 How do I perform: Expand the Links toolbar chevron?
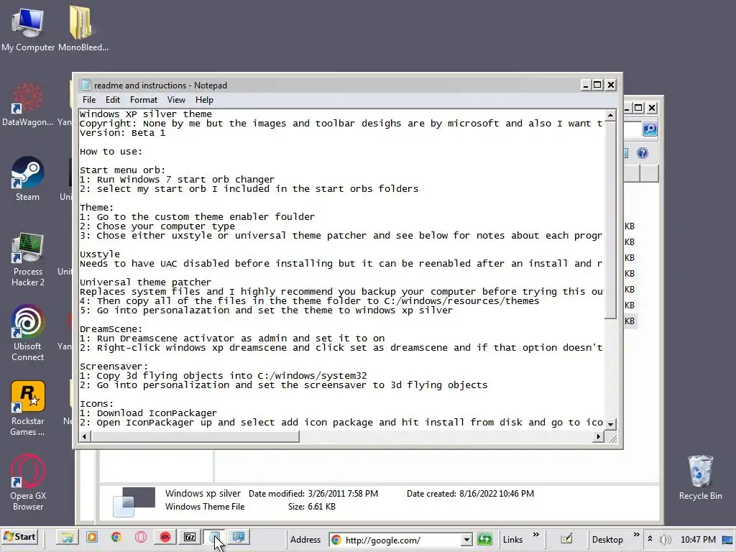pos(536,535)
